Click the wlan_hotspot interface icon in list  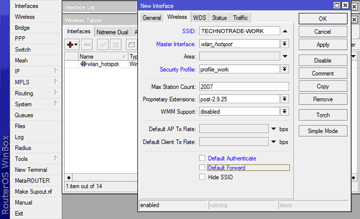coord(83,64)
